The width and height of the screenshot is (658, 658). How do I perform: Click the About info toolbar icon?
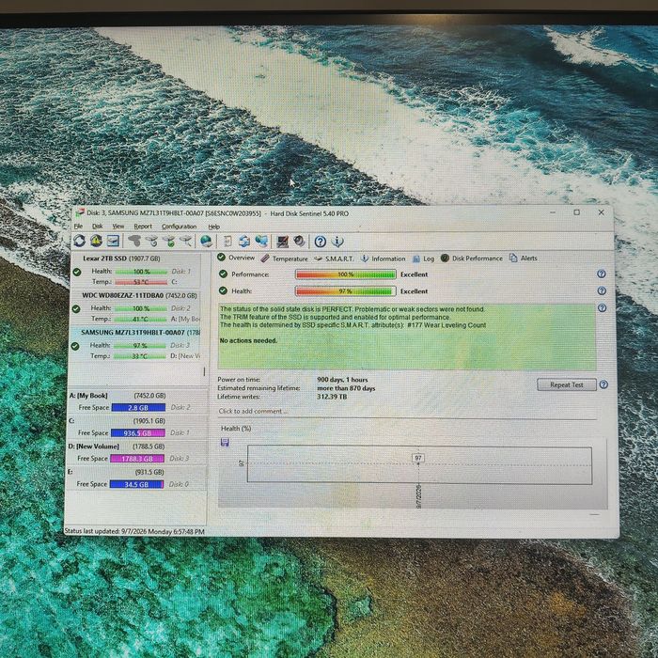click(x=337, y=242)
